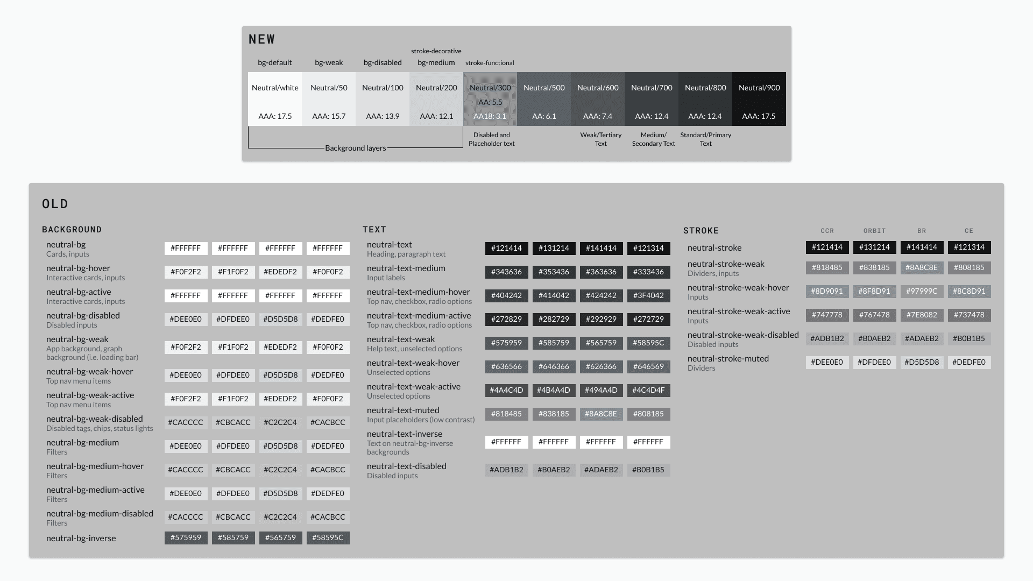Select the "Background layers" caption
1033x581 pixels.
click(x=356, y=148)
